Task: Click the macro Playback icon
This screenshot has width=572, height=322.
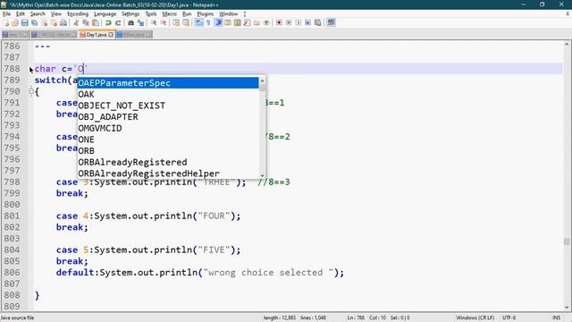Action: [x=299, y=22]
